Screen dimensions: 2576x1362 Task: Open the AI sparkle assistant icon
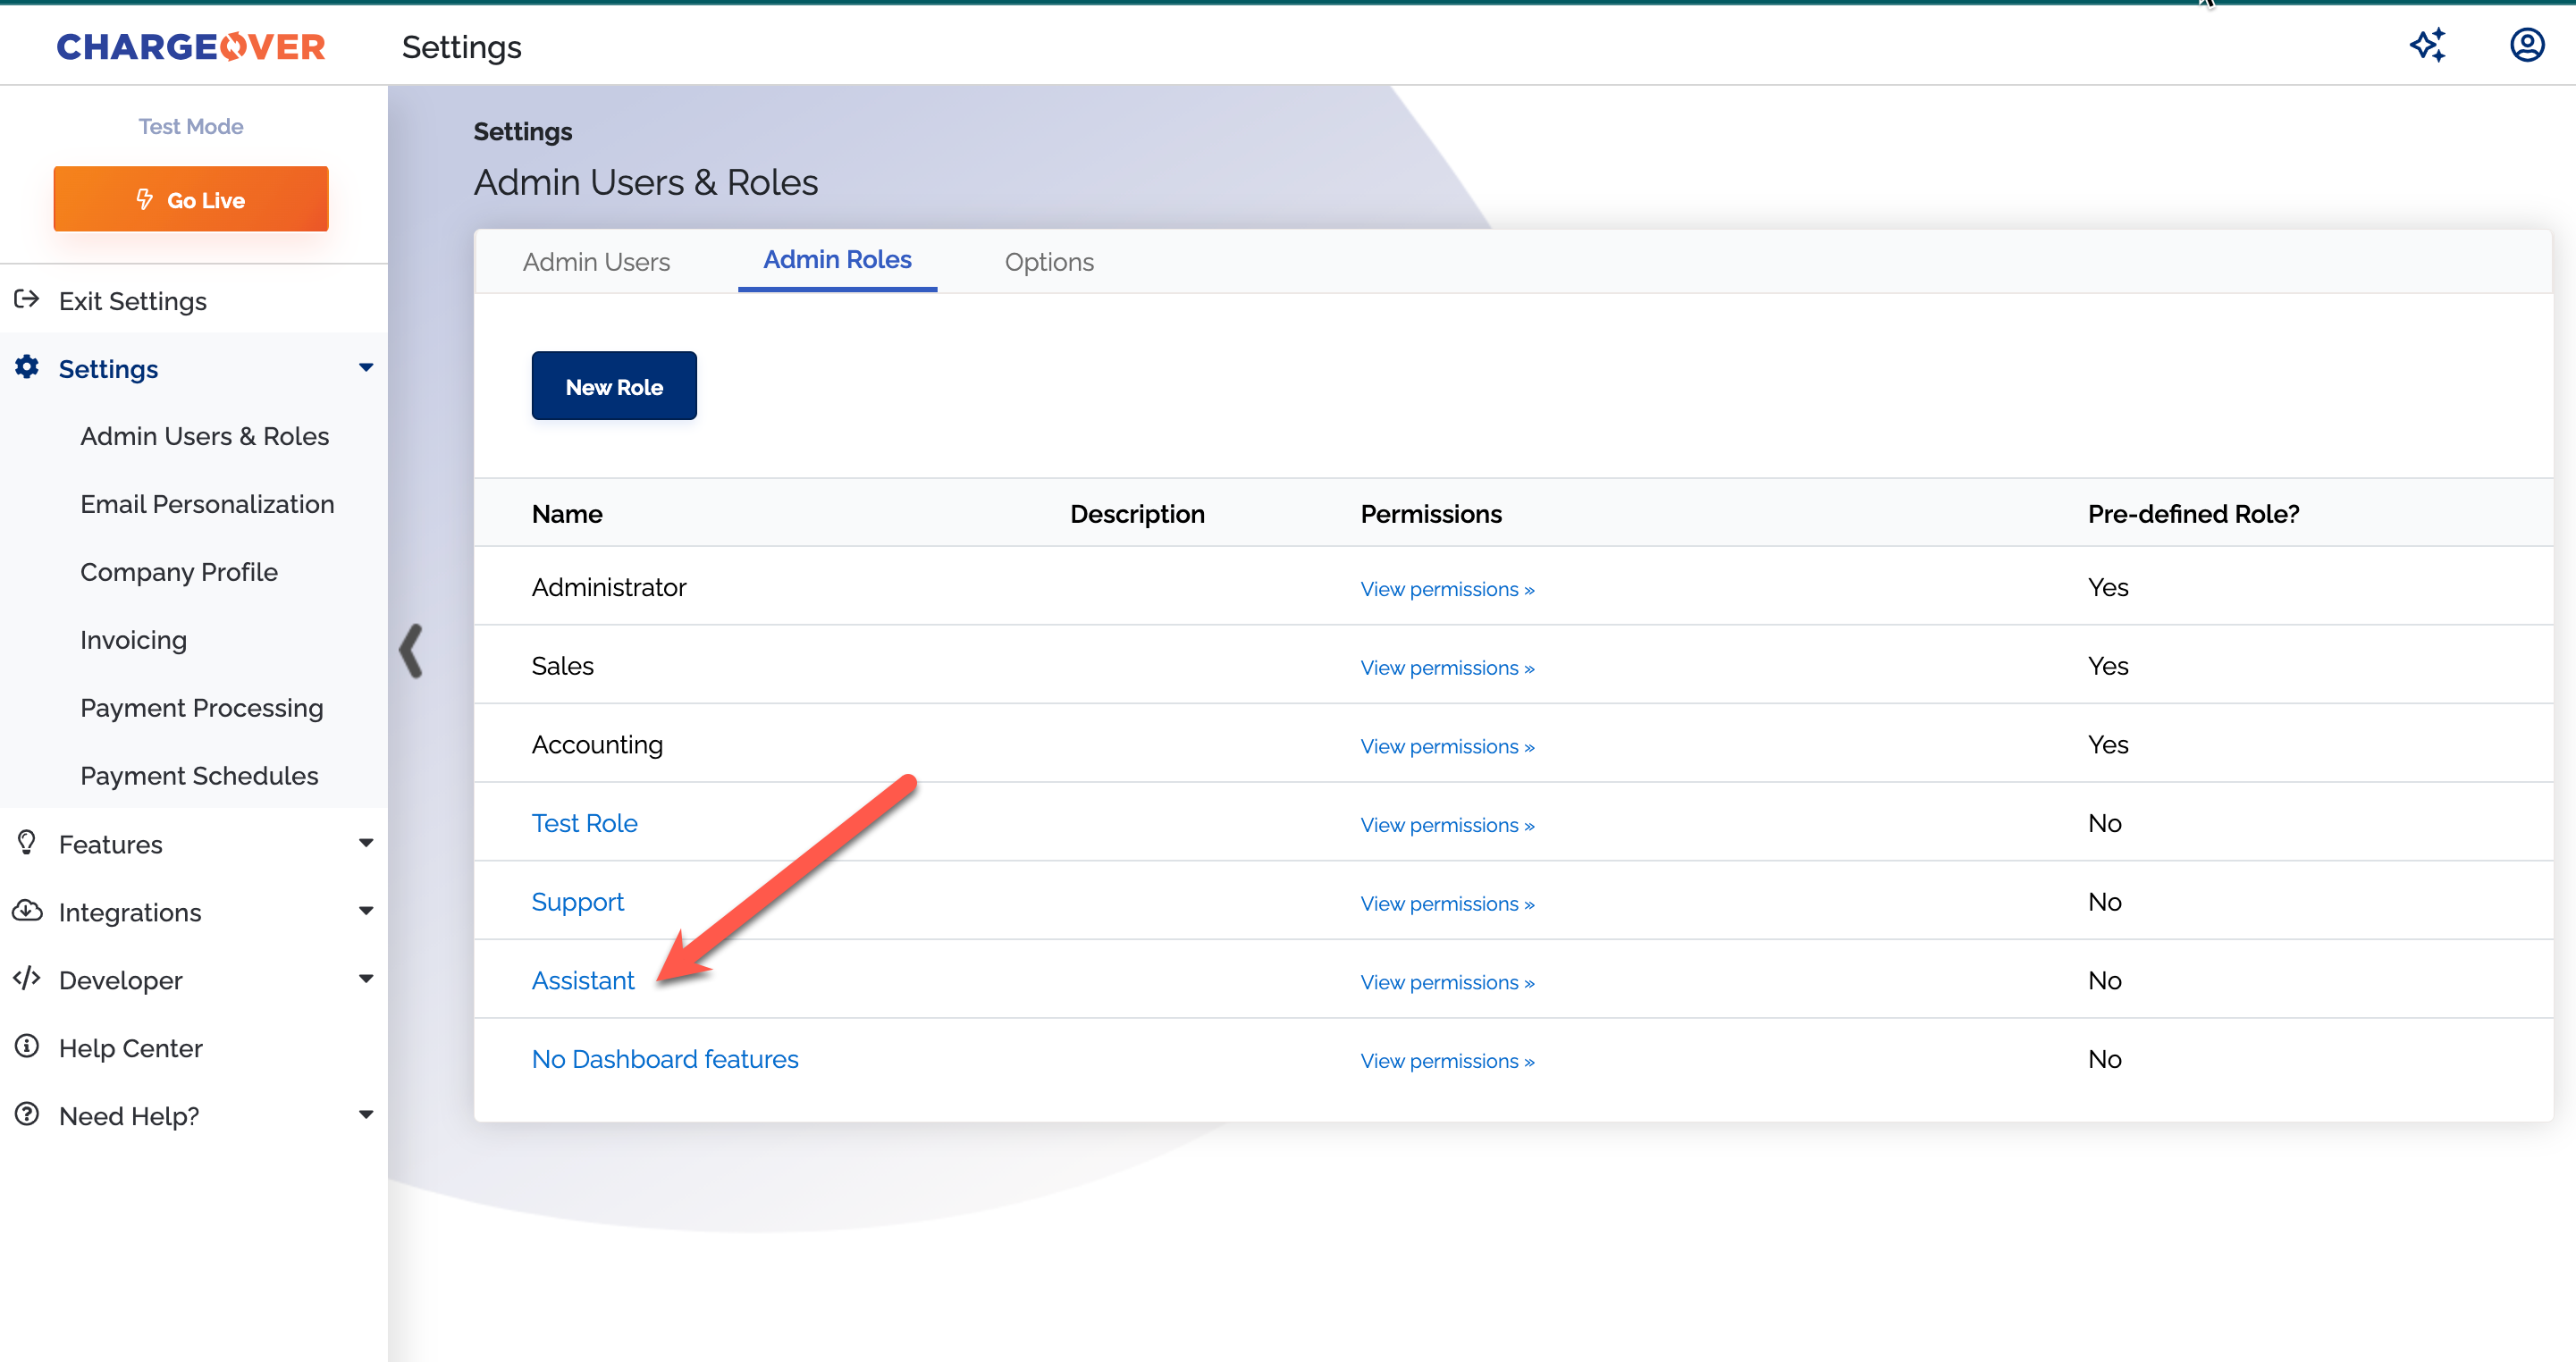point(2427,45)
